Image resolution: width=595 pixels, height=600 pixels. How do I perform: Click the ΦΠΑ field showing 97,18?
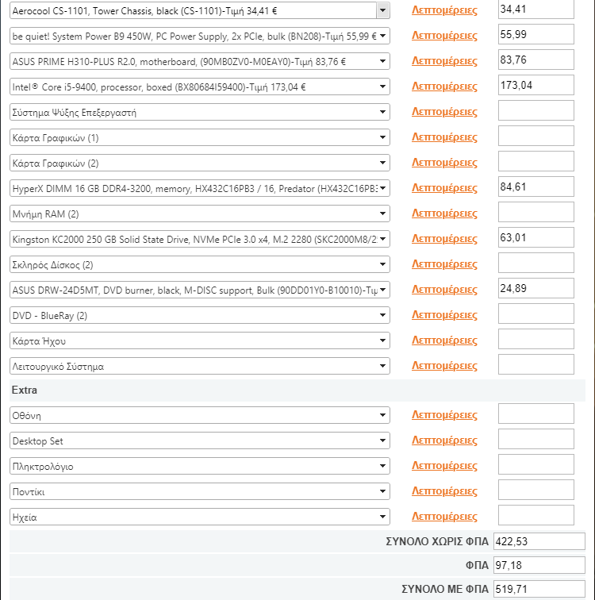pyautogui.click(x=539, y=565)
